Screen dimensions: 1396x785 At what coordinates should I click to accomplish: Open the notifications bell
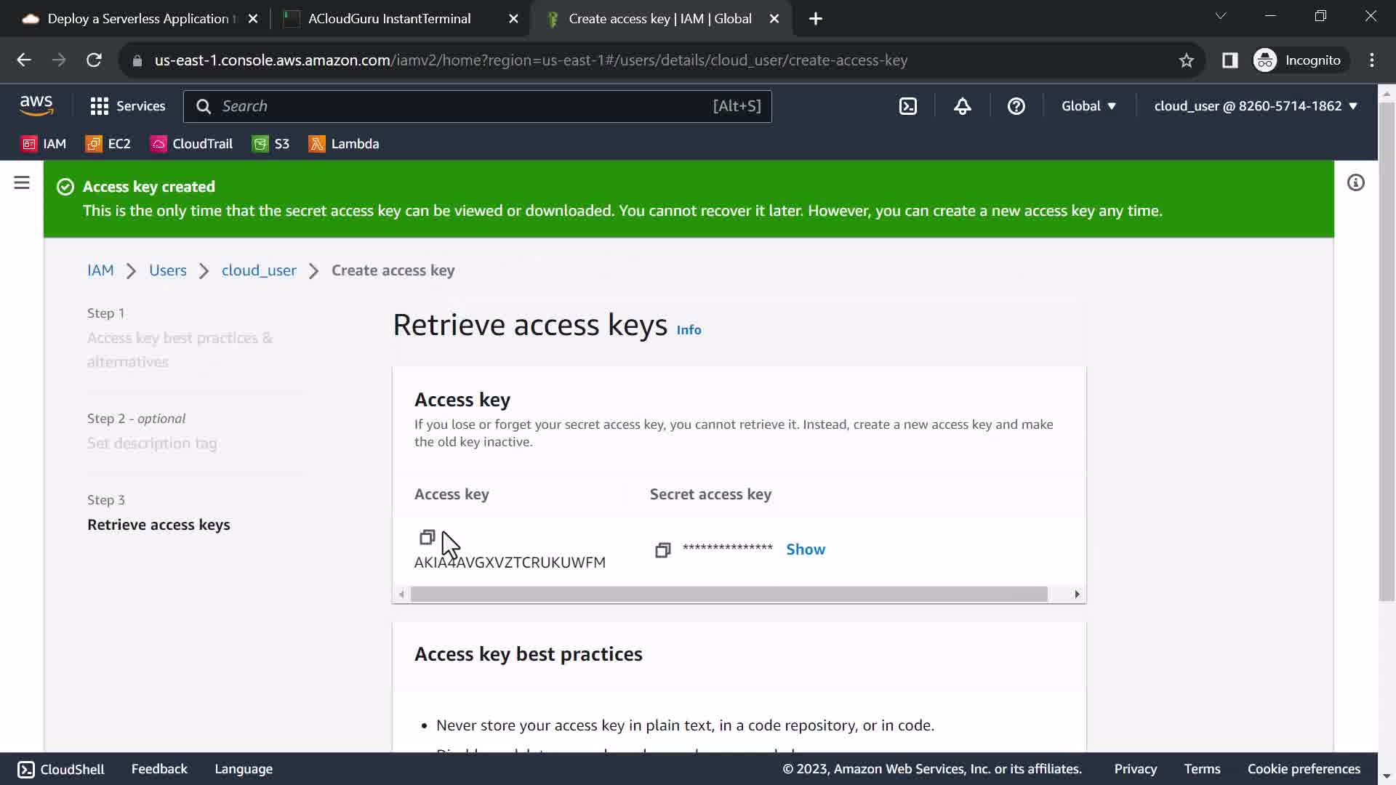pyautogui.click(x=962, y=106)
